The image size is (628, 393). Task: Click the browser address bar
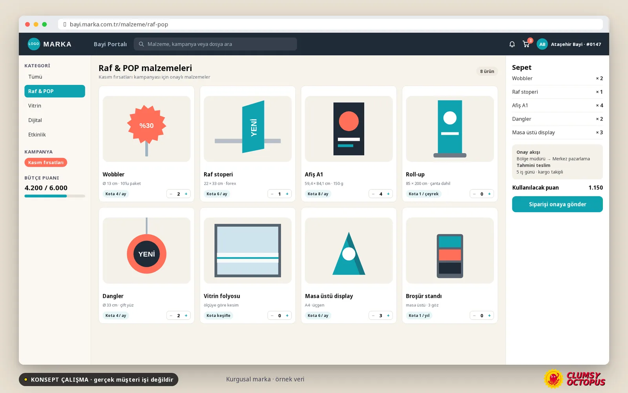pos(330,24)
